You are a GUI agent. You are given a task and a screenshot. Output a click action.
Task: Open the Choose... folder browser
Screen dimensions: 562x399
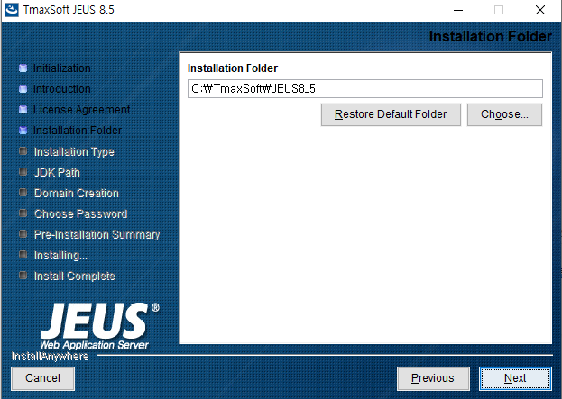pyautogui.click(x=504, y=114)
